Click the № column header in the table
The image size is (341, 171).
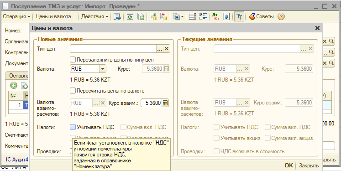point(16,96)
